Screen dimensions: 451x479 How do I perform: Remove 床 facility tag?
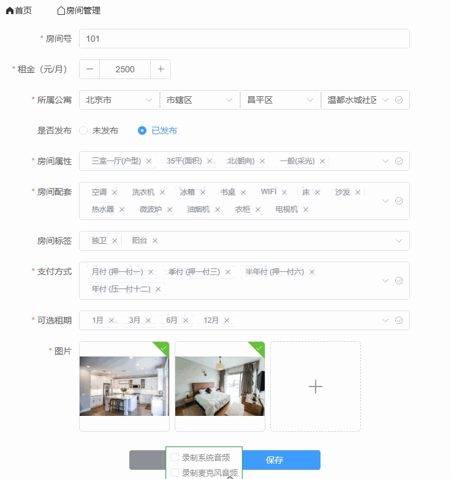click(317, 192)
